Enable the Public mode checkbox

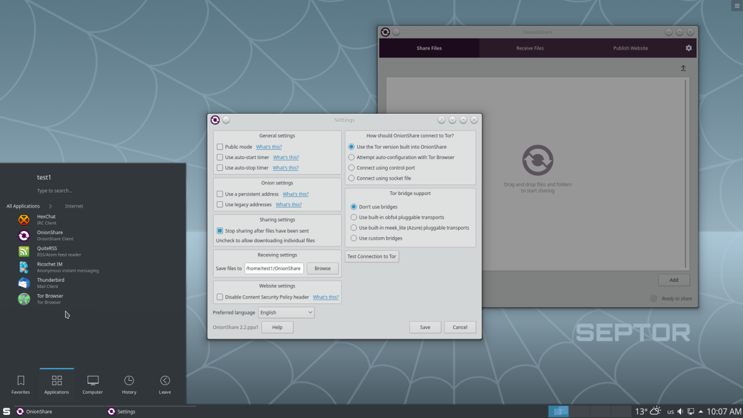tap(220, 147)
